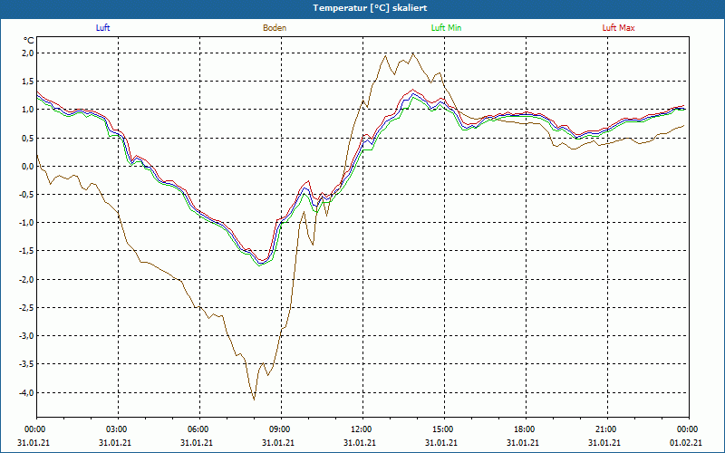Screen dimensions: 725x453
Task: Click the 1,5 y-axis value
Action: [28, 82]
